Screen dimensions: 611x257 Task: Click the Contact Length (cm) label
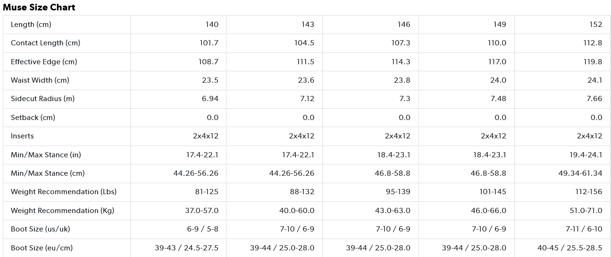click(x=45, y=43)
